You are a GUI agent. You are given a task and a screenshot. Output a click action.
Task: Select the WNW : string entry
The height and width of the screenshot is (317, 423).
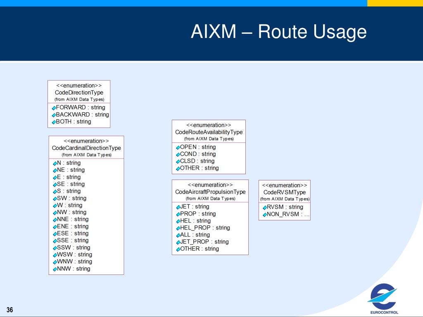pos(74,261)
